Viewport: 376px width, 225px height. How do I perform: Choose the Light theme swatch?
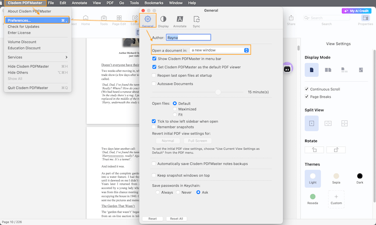(x=313, y=178)
